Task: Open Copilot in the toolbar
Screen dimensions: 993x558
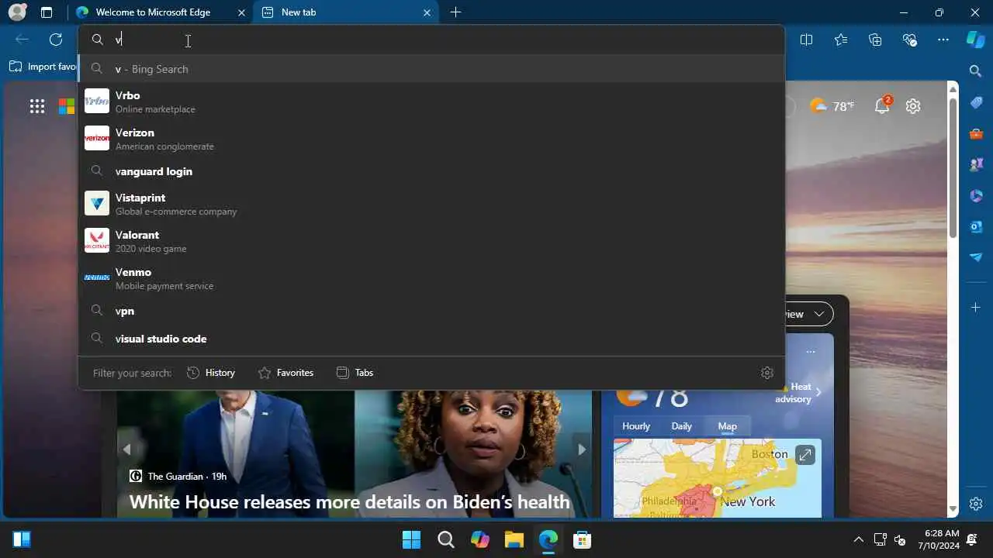Action: (x=976, y=40)
